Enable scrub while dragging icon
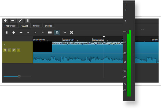 click(64, 33)
